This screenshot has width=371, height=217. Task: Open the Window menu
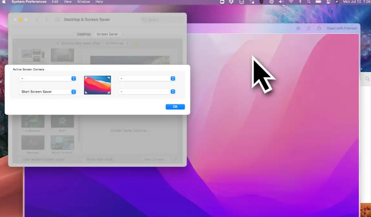tap(84, 2)
